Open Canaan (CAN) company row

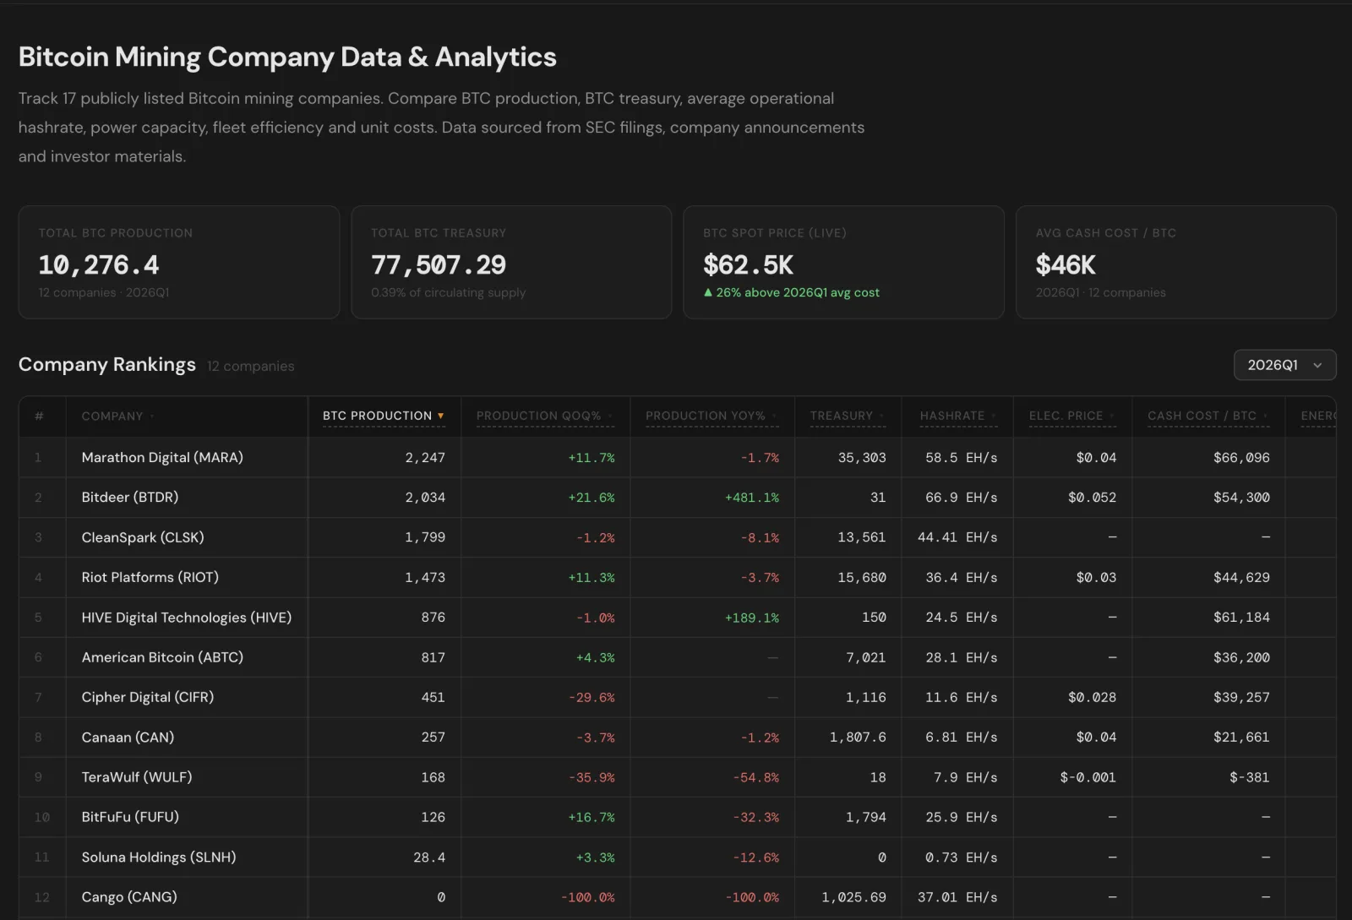tap(678, 738)
